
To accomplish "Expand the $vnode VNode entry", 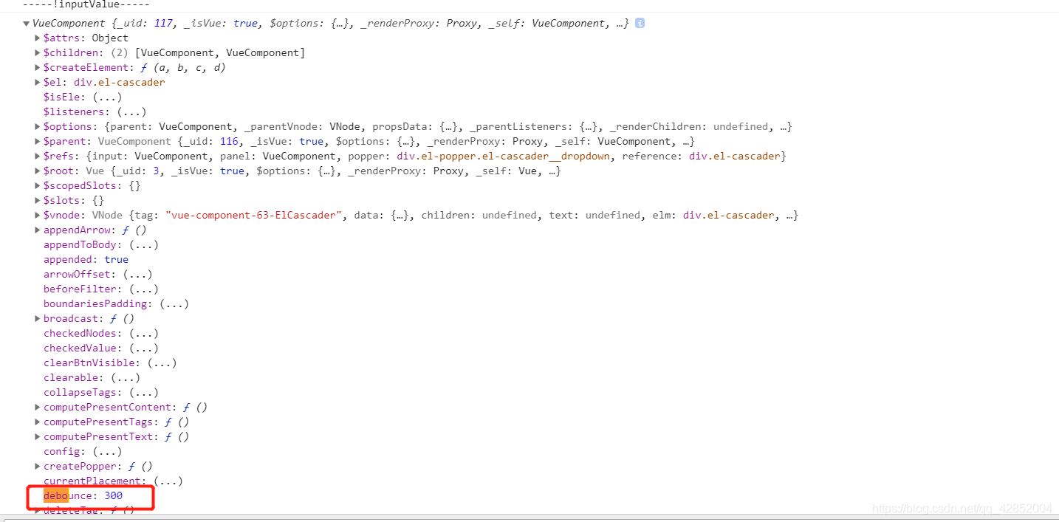I will coord(38,215).
